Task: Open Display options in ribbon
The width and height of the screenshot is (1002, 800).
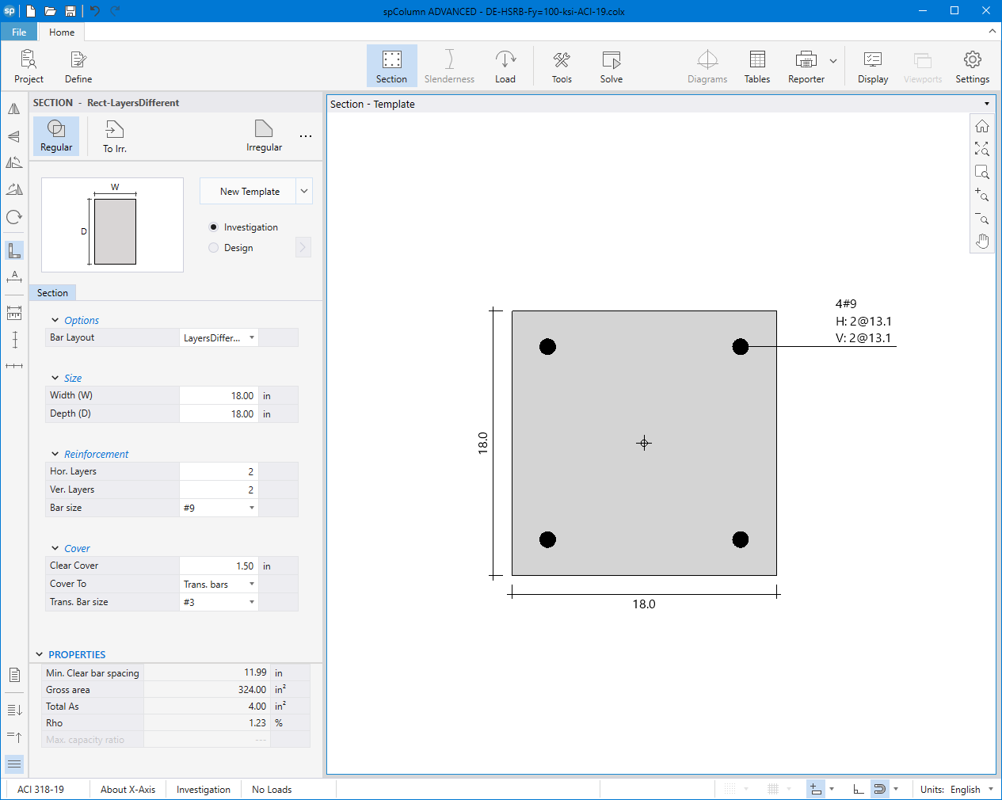Action: pos(873,66)
